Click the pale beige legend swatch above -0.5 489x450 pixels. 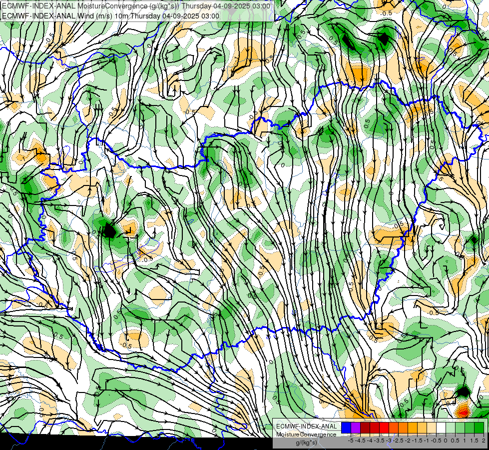[x=432, y=428]
